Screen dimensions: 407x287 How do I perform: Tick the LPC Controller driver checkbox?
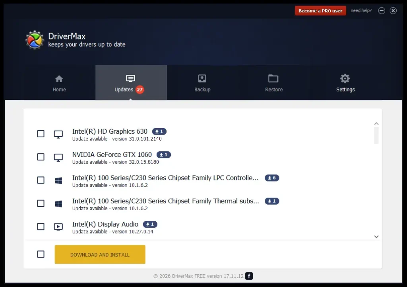tap(41, 180)
